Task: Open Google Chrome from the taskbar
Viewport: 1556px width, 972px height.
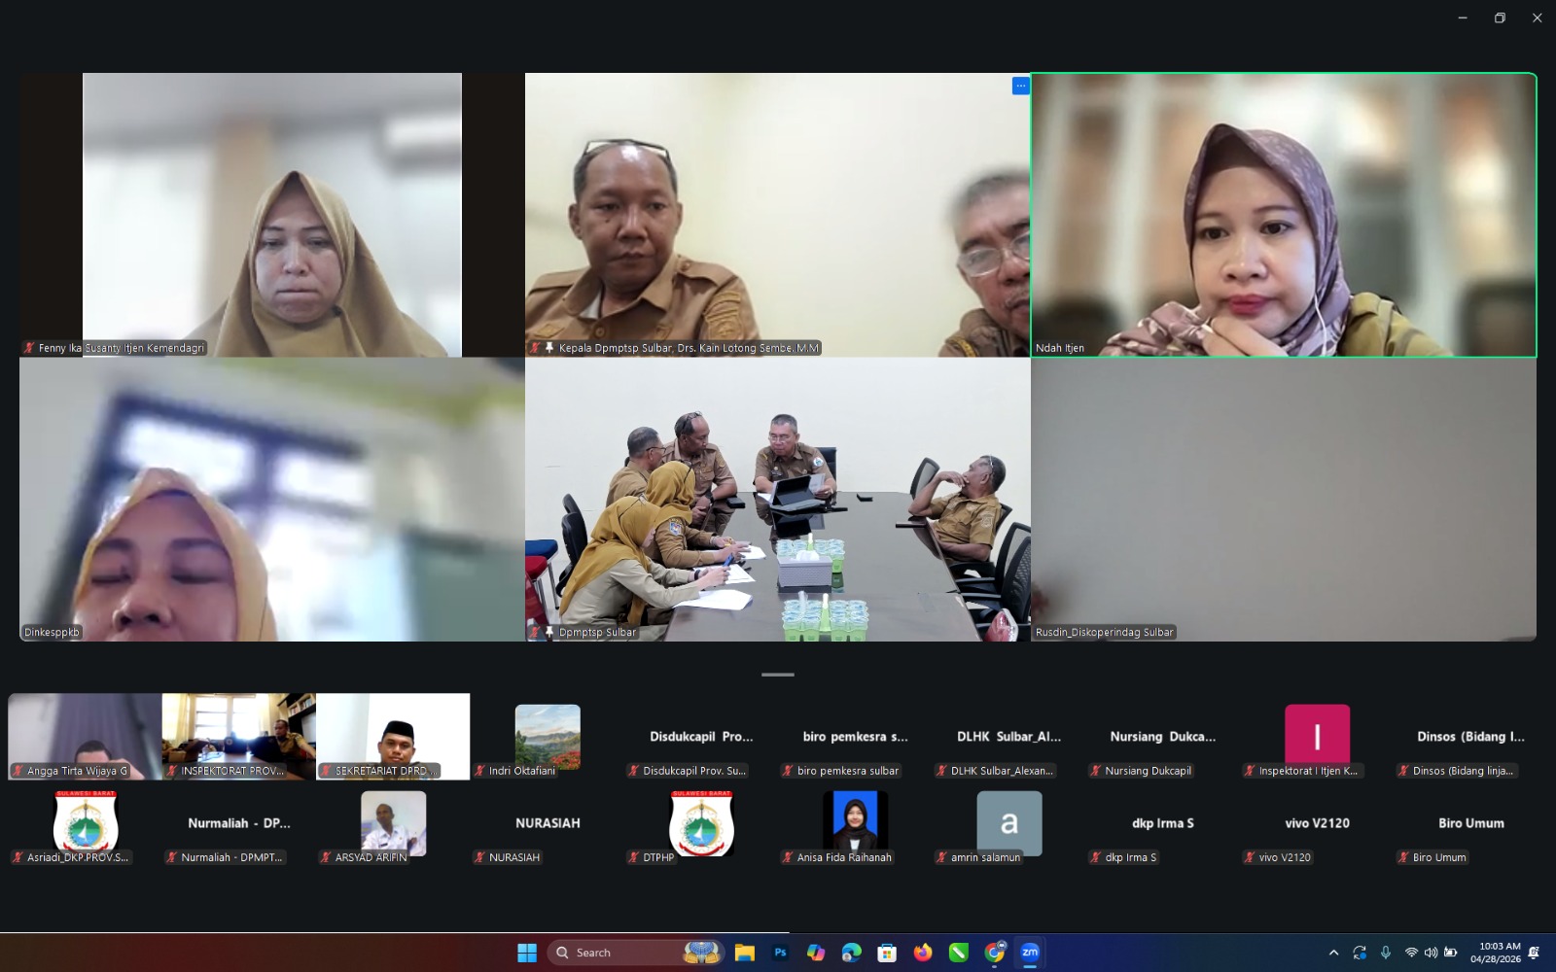Action: (x=994, y=953)
